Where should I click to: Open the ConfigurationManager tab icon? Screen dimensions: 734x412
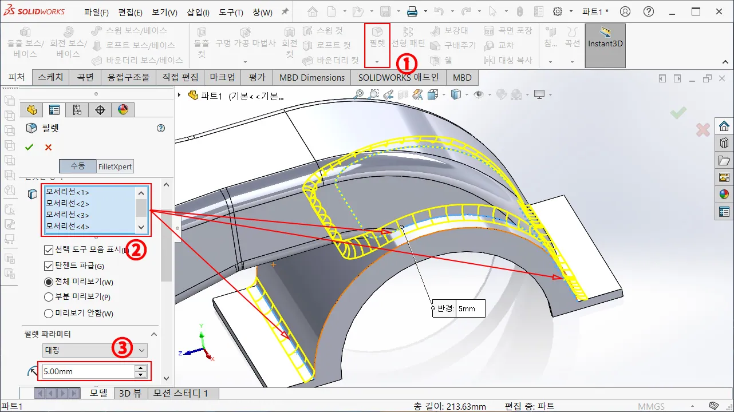coord(77,110)
